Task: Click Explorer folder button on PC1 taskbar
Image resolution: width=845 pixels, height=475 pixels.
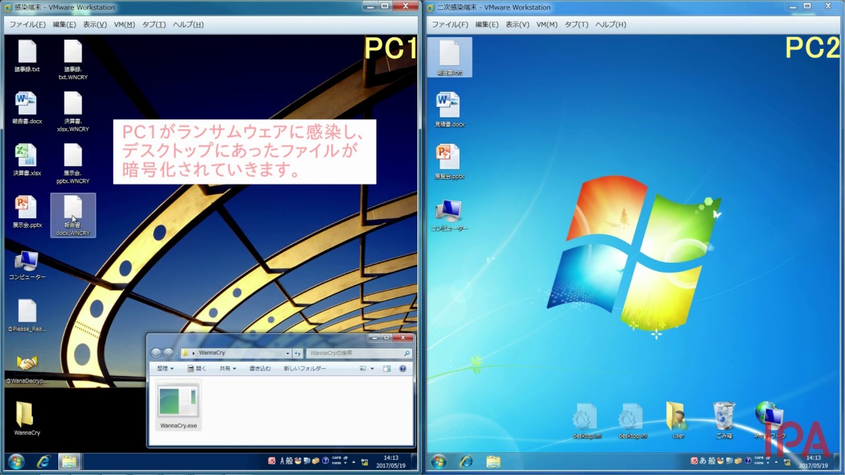Action: [x=69, y=461]
